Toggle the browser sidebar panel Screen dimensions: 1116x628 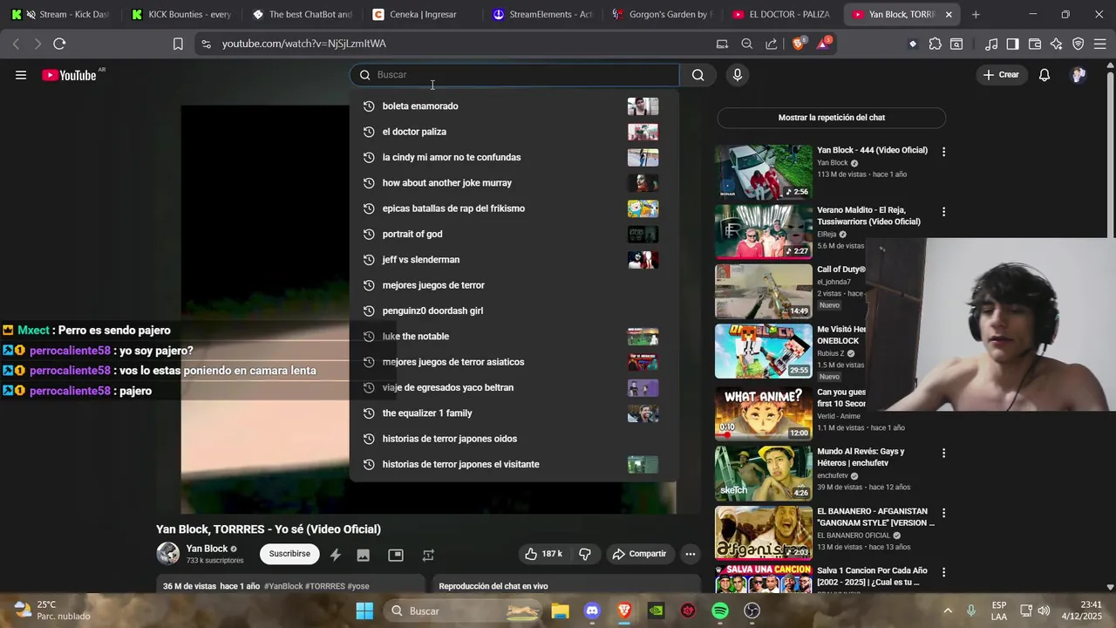tap(1012, 44)
